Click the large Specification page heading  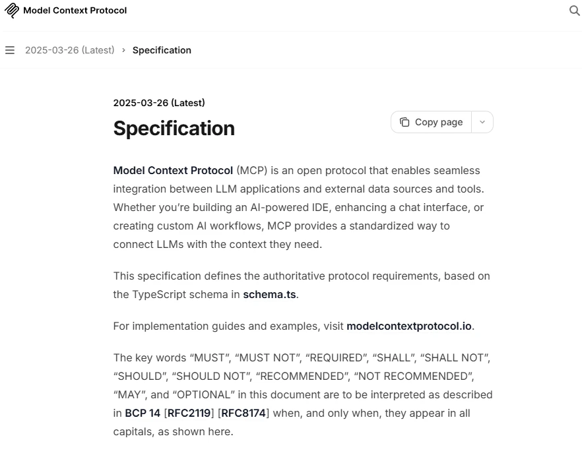click(174, 129)
